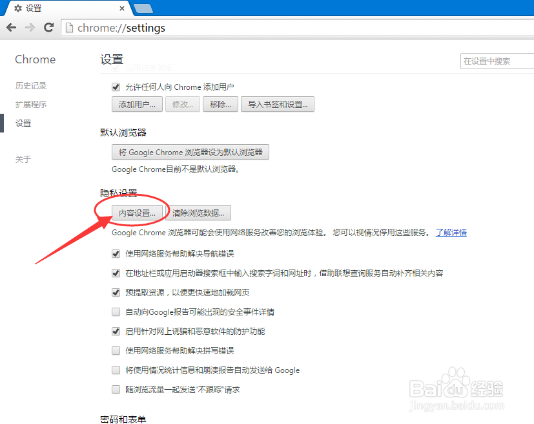Open 内容设置... button
This screenshot has width=534, height=424.
click(x=137, y=213)
